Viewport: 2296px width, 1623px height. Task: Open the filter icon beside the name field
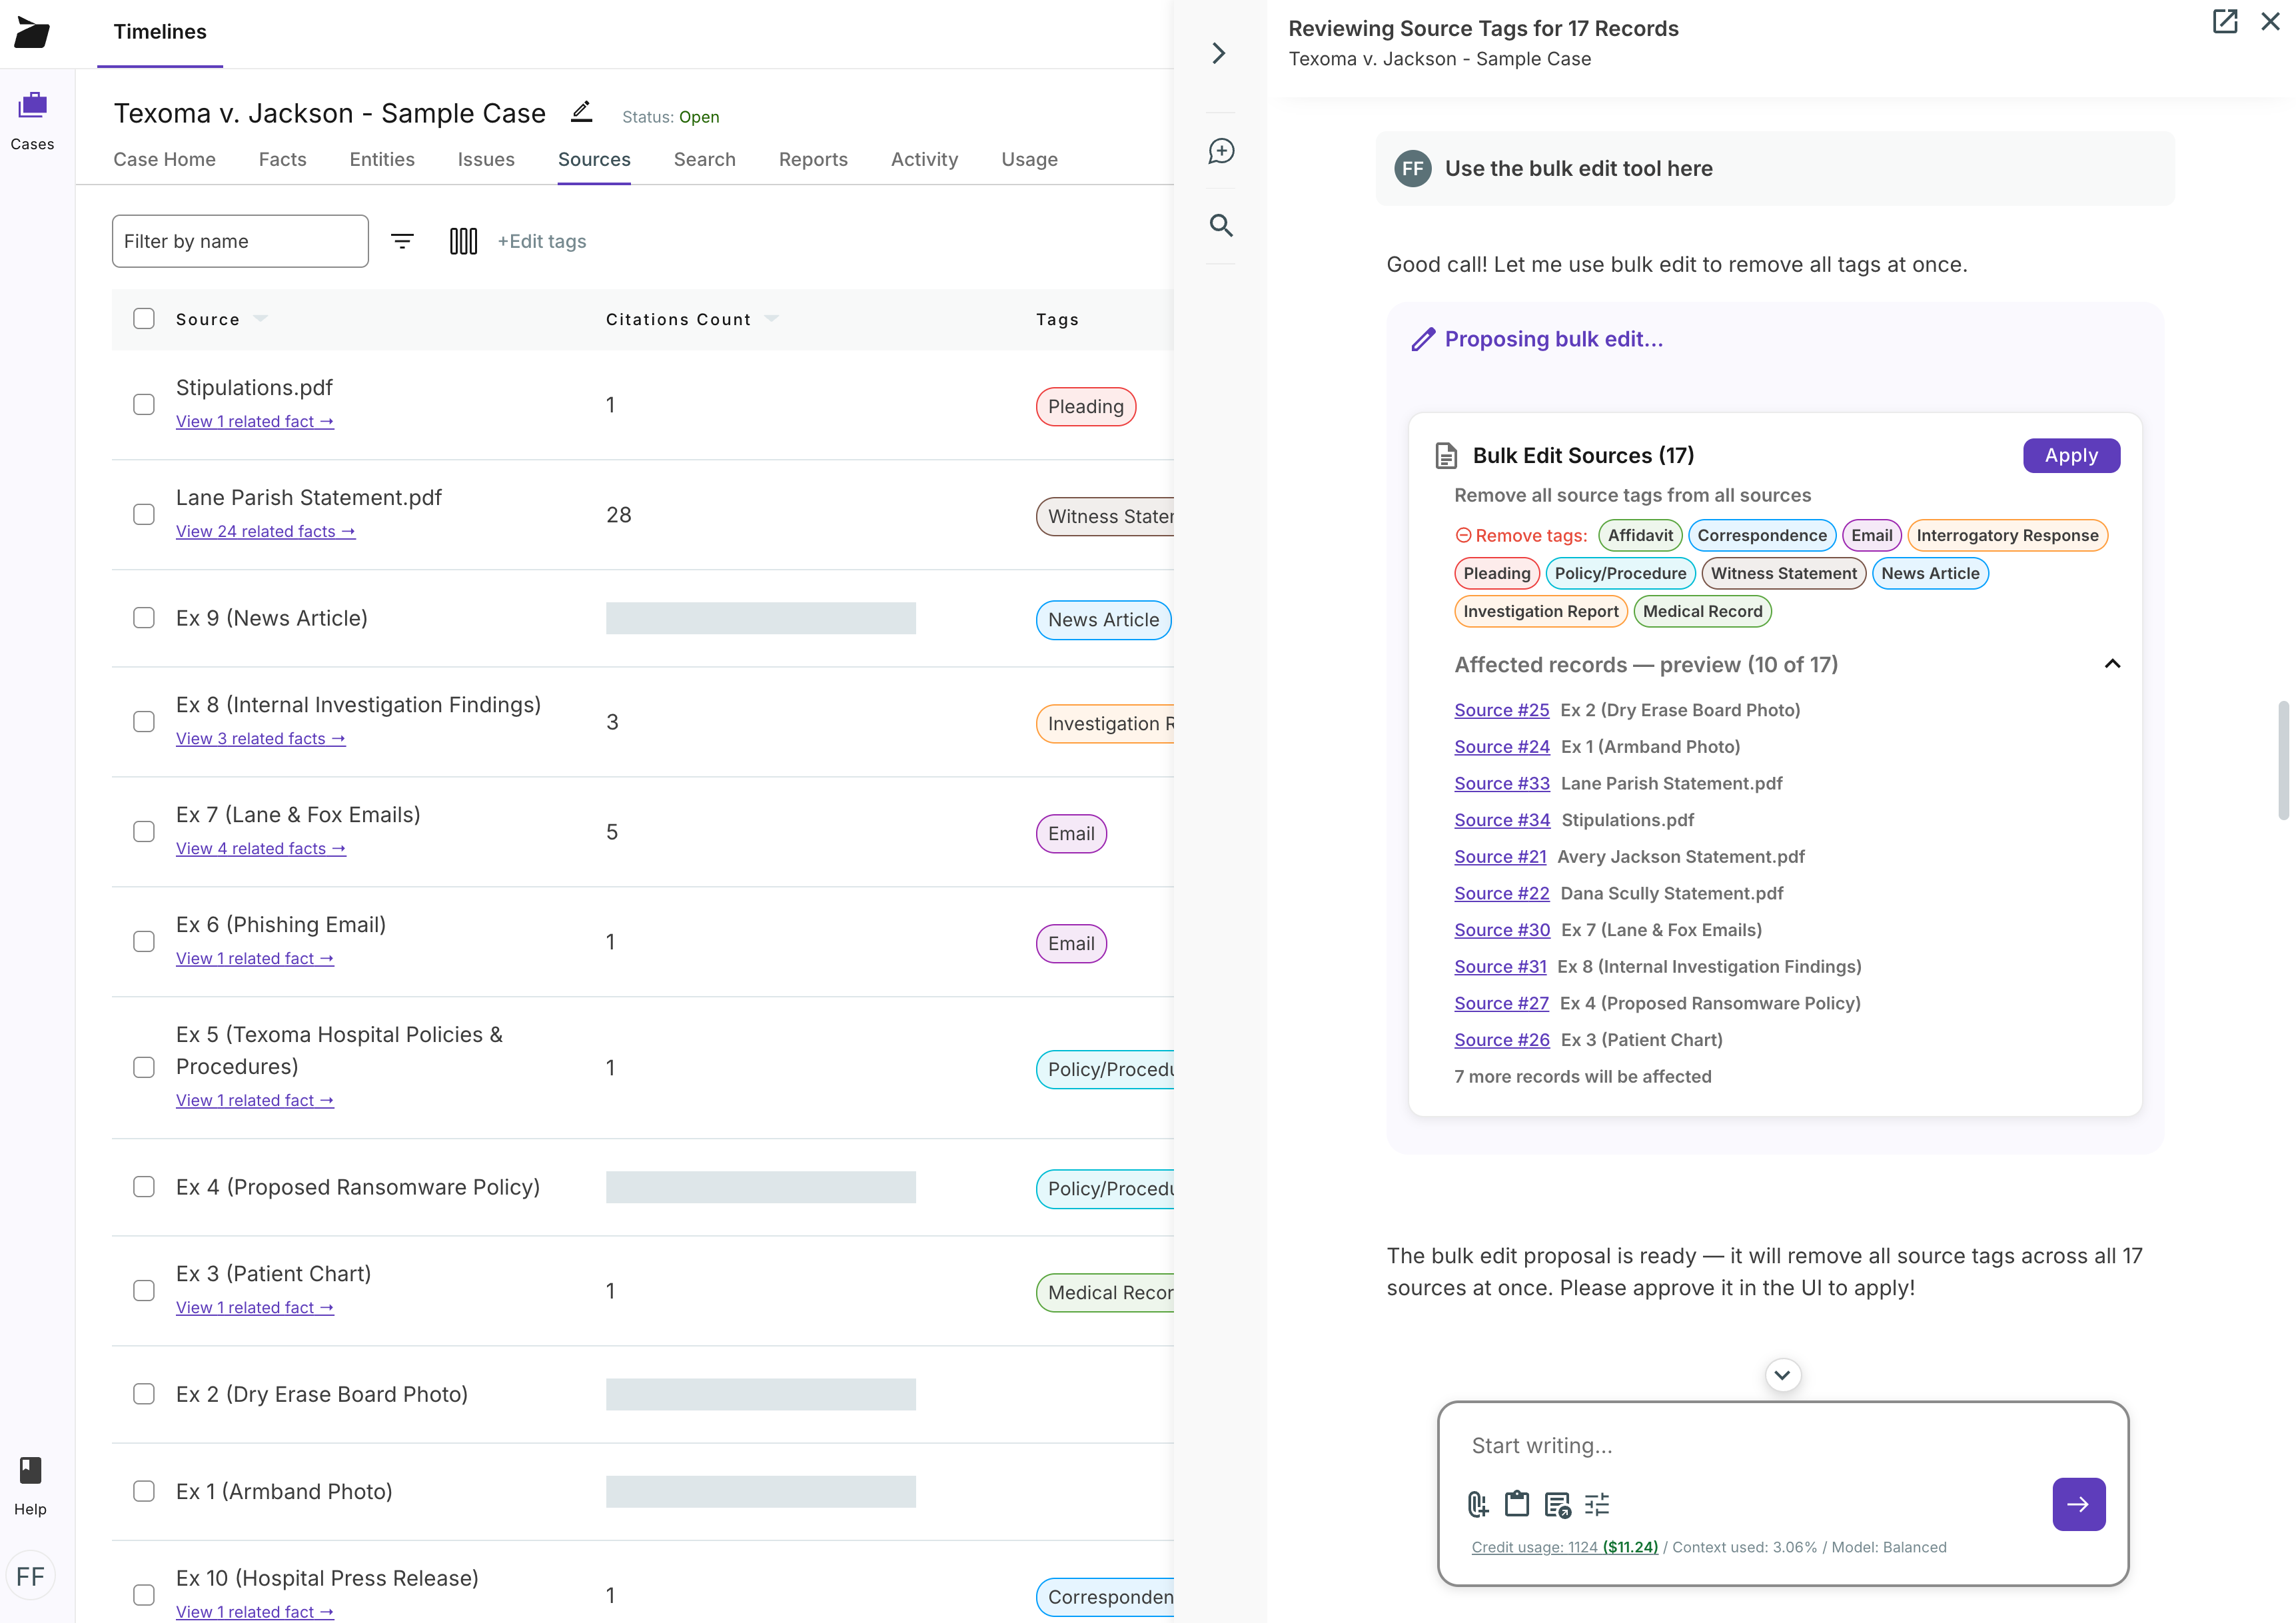tap(403, 241)
